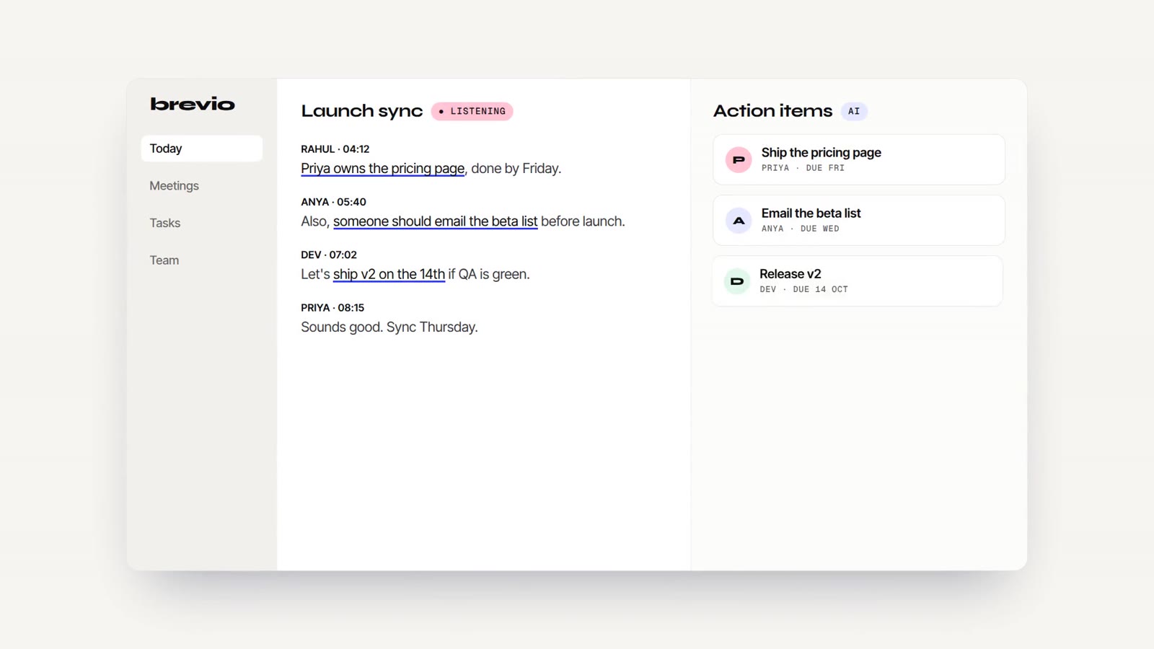This screenshot has height=649, width=1154.
Task: Click Anya's purple A avatar icon
Action: pos(739,220)
